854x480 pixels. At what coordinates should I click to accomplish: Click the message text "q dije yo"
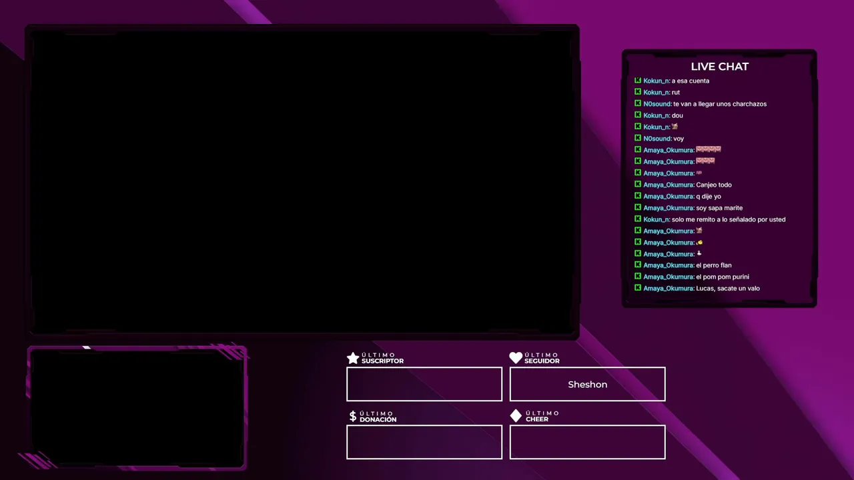click(709, 196)
